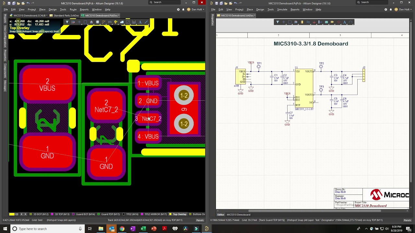
Task: Open the View Configuration side panel tab
Action: [5, 37]
